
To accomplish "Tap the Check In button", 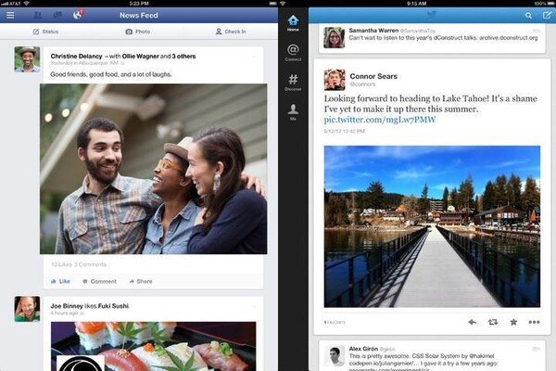I will (x=231, y=32).
